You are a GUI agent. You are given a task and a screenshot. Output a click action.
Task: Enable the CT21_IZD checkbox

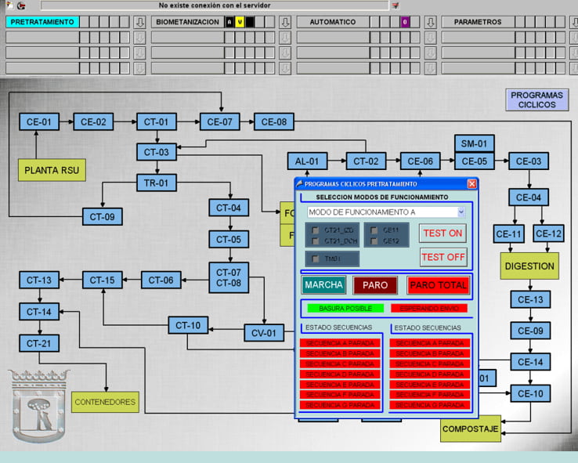pos(316,230)
